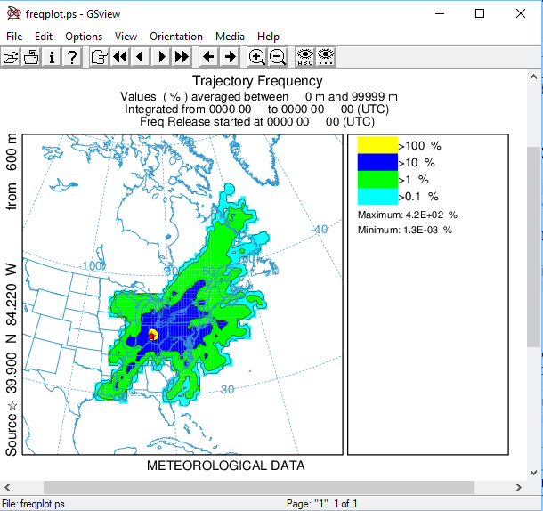Click the cyan >0.1 % legend swatch
This screenshot has height=511, width=543.
click(377, 196)
